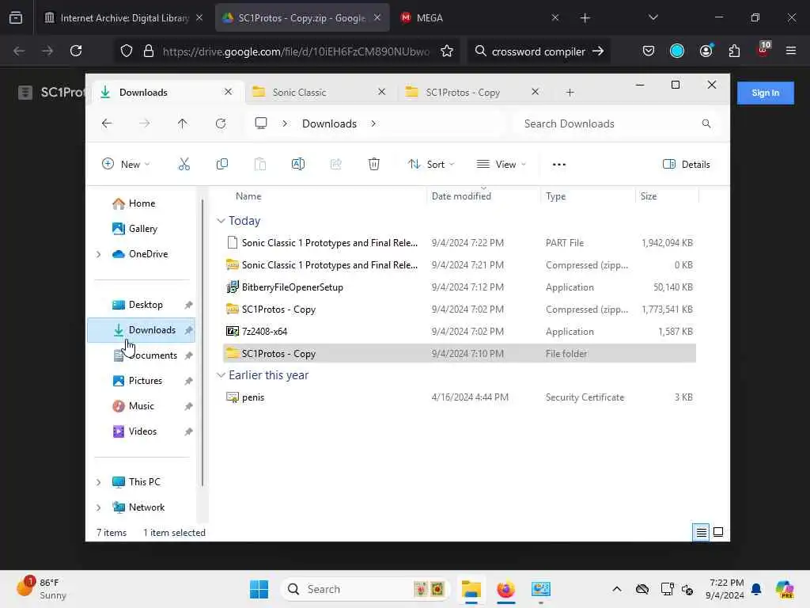Click the Pocket save icon in Firefox
The image size is (810, 608).
649,51
